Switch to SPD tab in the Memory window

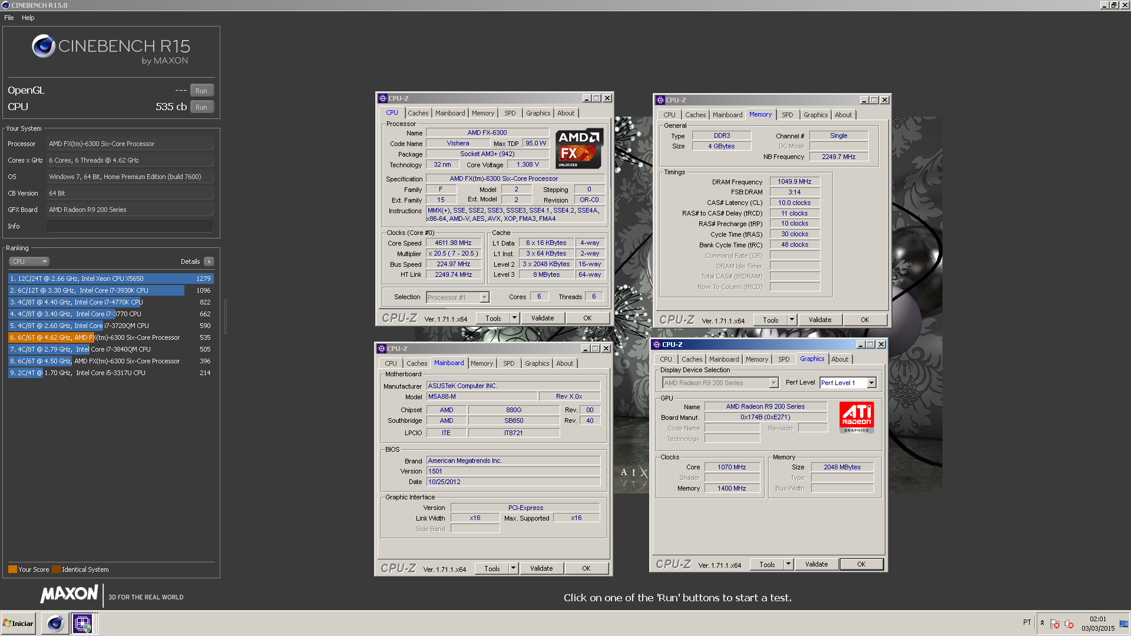788,115
